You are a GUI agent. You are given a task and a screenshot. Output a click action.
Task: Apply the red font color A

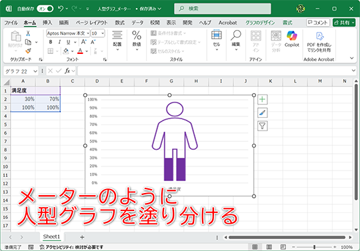coord(80,51)
